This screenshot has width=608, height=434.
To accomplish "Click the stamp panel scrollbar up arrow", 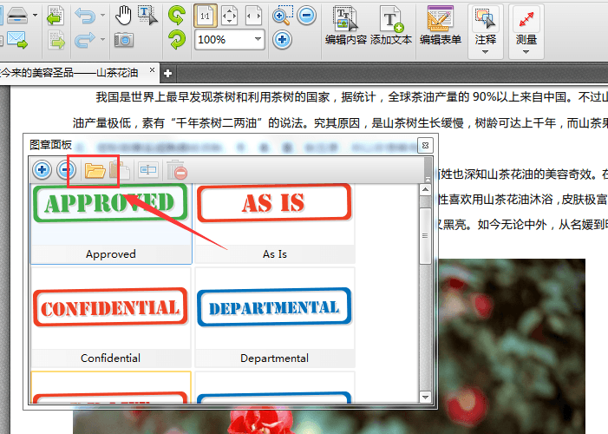I will tap(425, 190).
